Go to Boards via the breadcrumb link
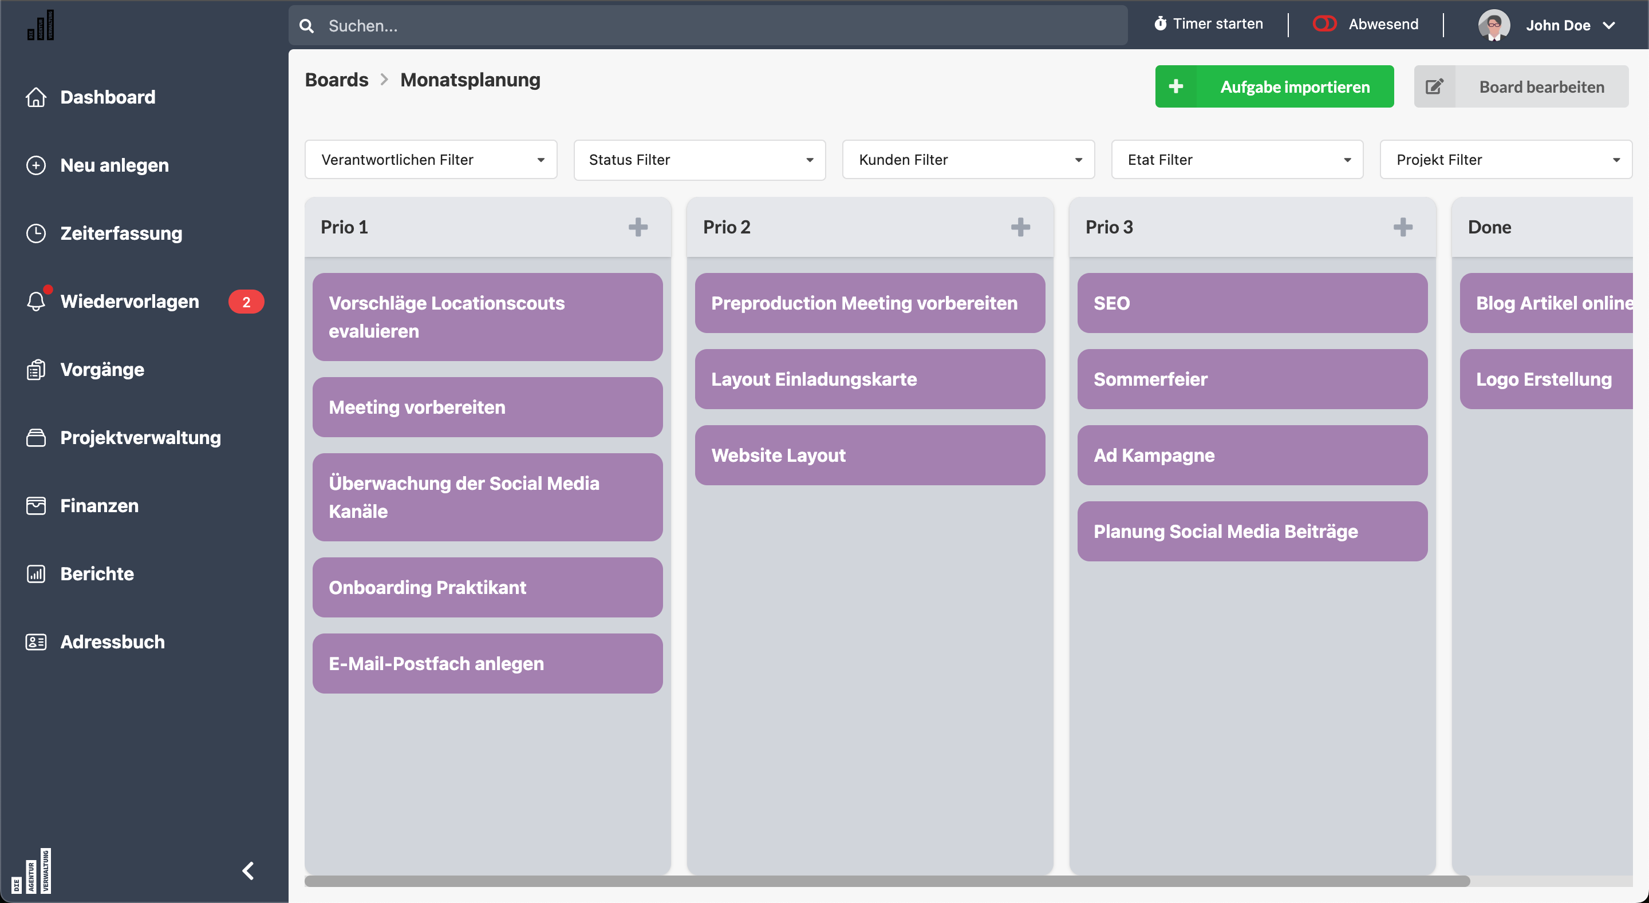Viewport: 1649px width, 903px height. click(336, 80)
